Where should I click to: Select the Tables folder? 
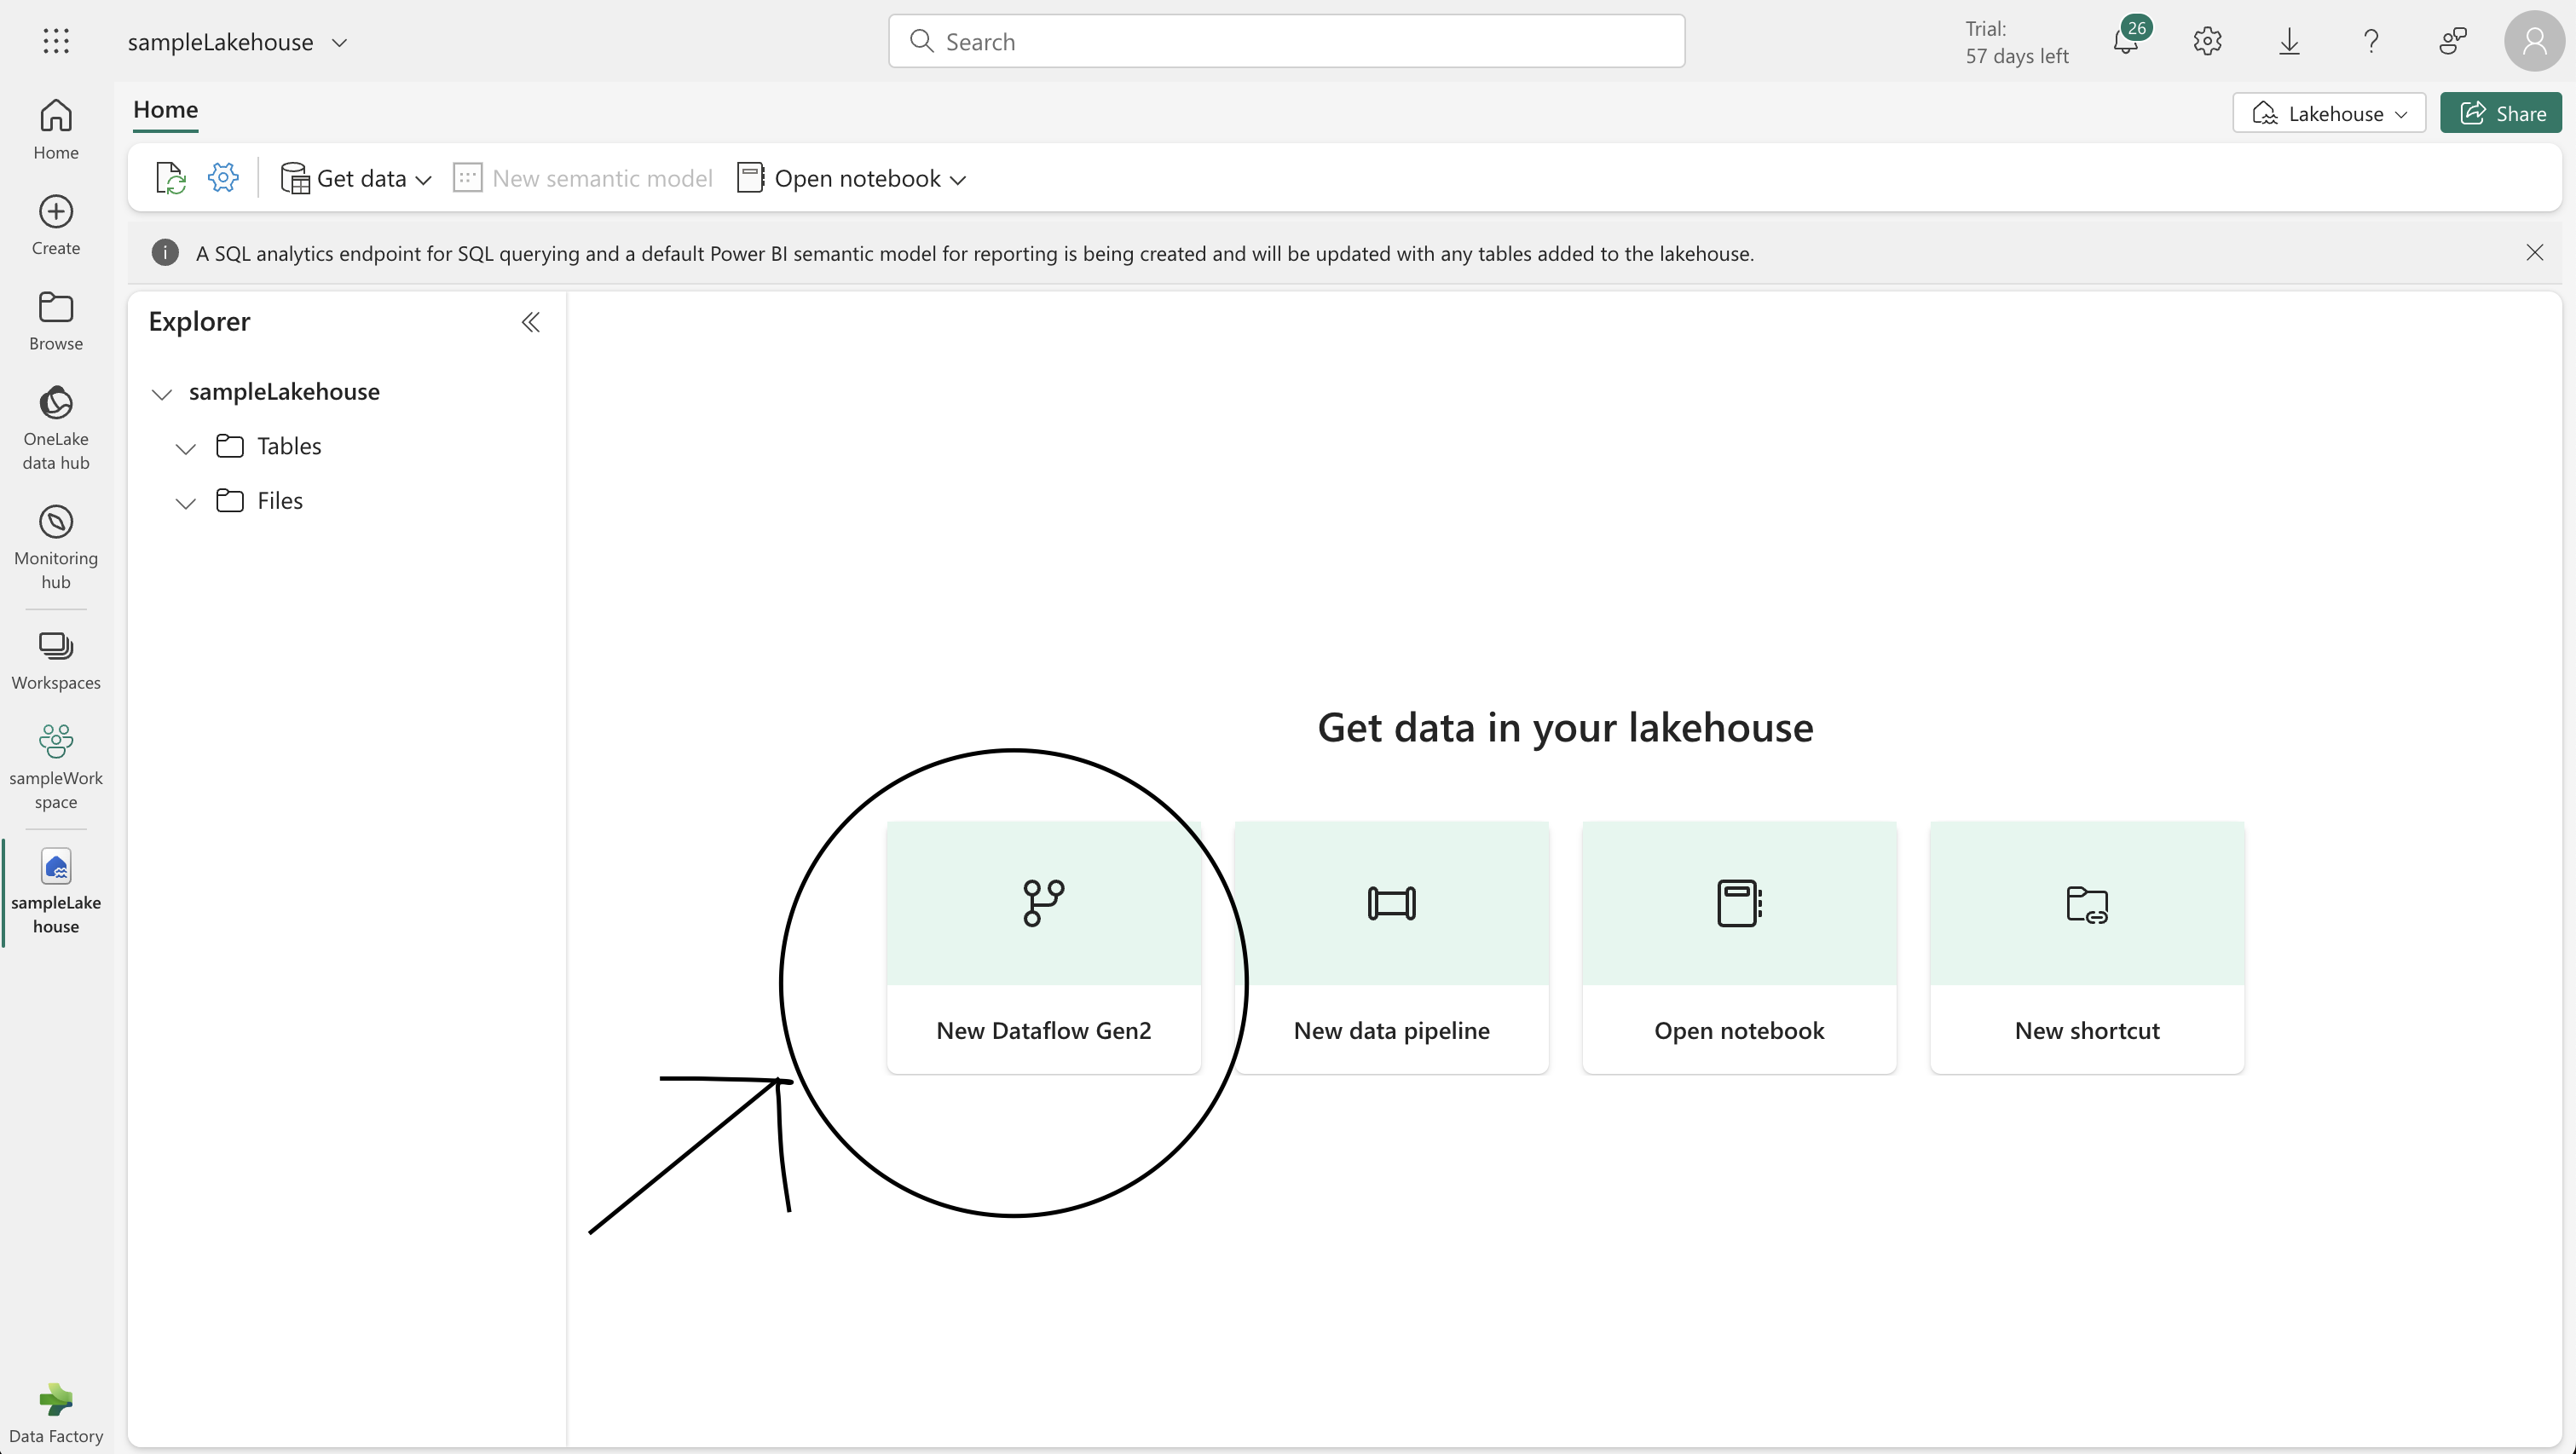point(289,446)
